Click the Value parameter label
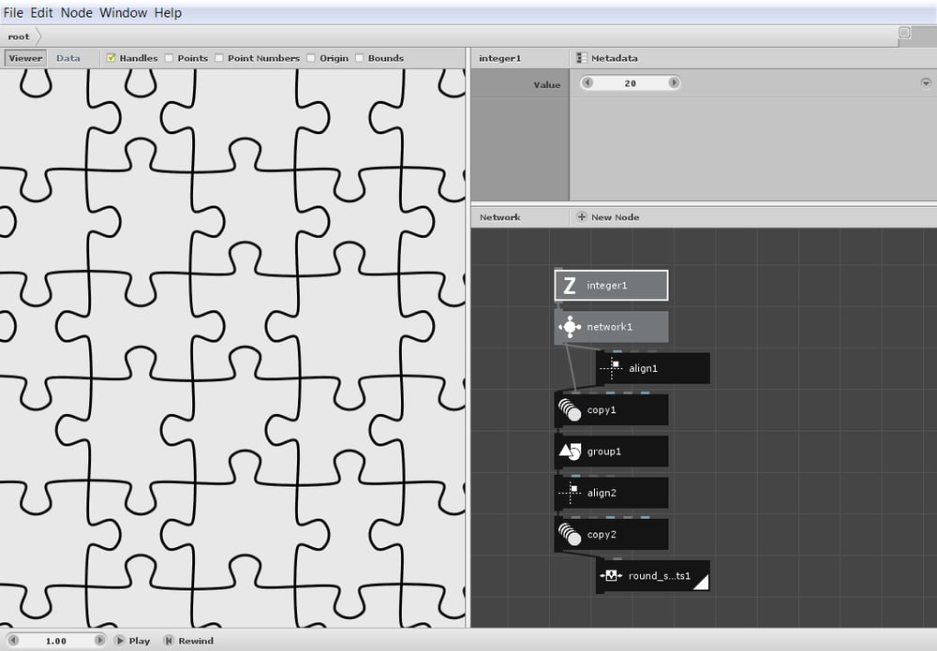Viewport: 937px width, 651px height. pos(547,85)
